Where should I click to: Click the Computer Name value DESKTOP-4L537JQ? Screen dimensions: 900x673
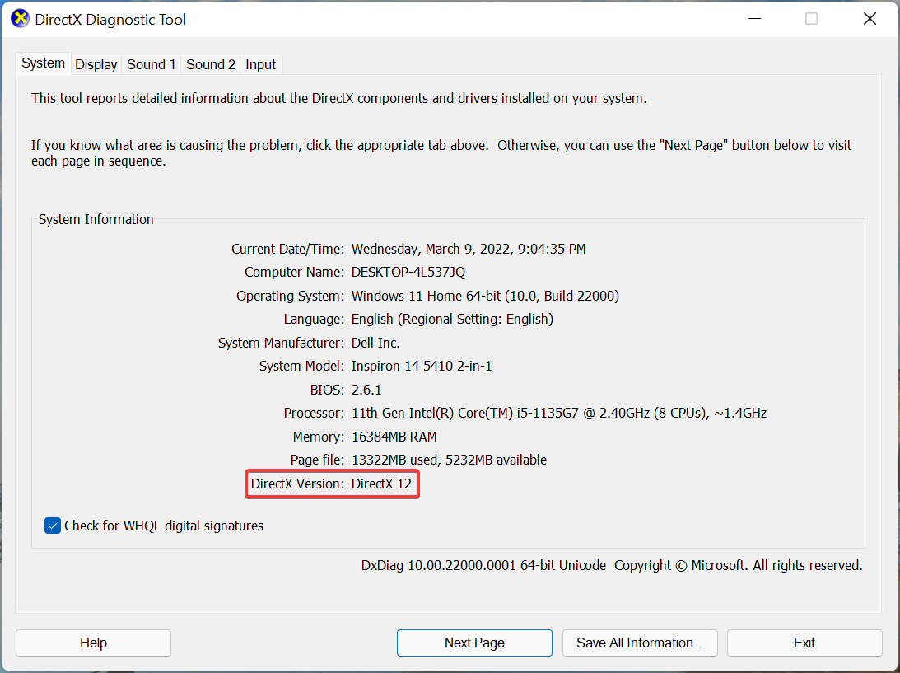click(408, 272)
